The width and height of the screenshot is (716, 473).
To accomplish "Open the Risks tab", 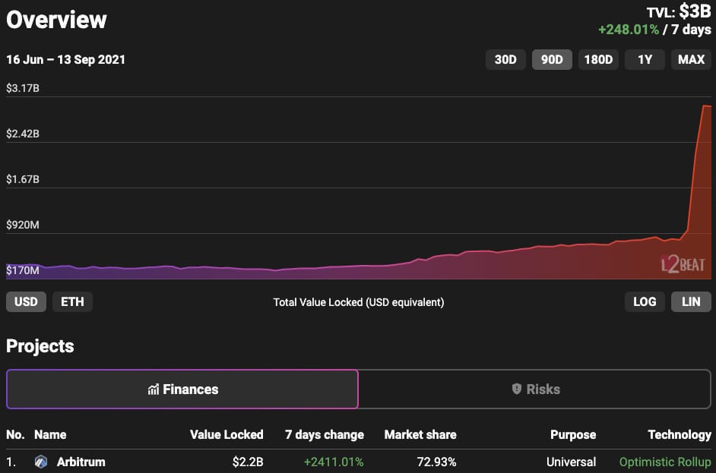I will coord(534,389).
